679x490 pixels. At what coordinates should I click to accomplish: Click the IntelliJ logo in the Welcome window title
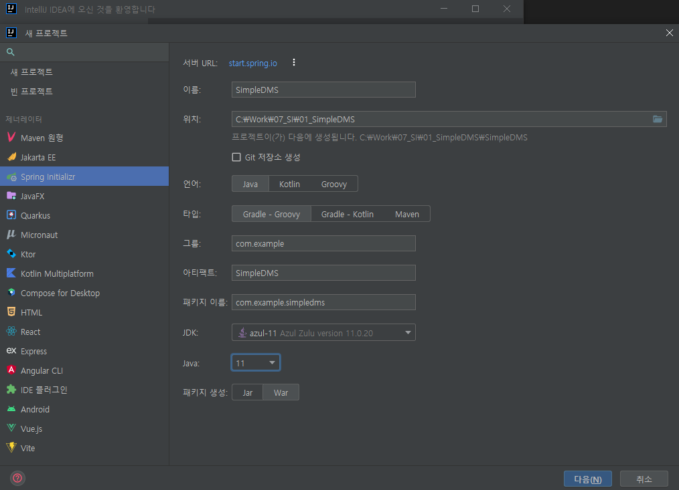click(x=11, y=9)
